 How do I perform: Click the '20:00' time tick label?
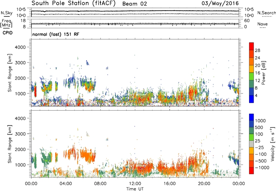pos(204,184)
